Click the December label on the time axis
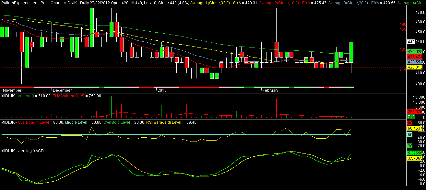This screenshot has width=426, height=190. (x=63, y=90)
